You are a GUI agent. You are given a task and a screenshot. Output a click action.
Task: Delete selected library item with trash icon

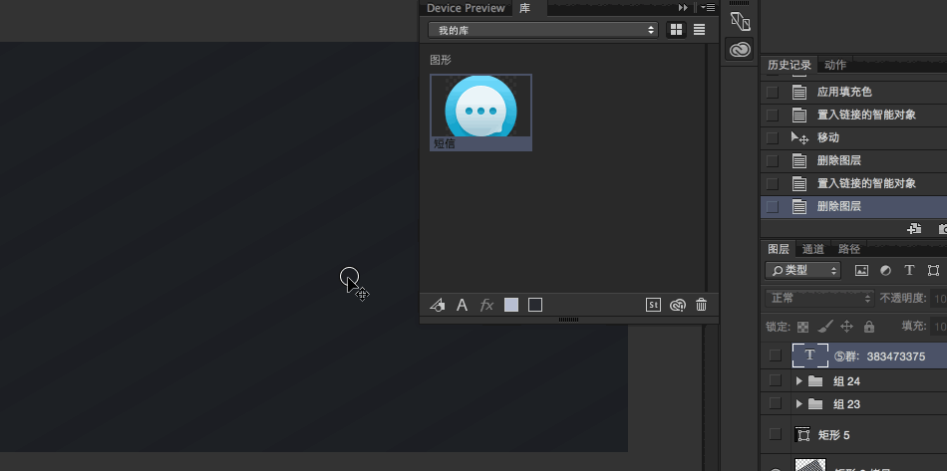pyautogui.click(x=702, y=306)
